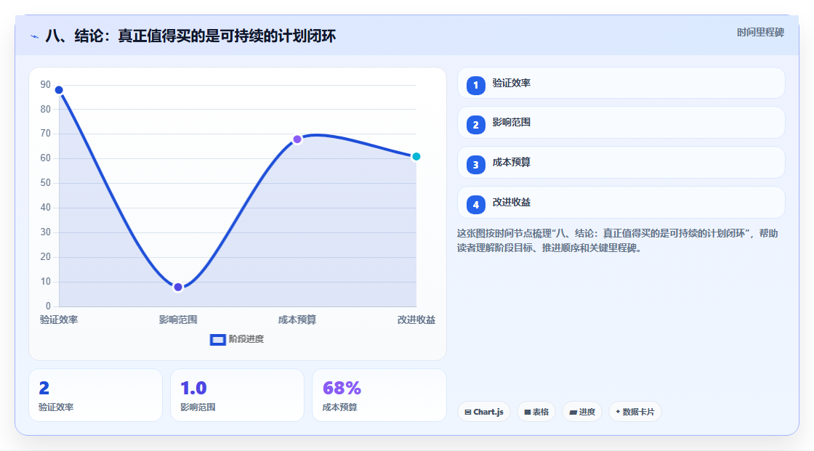Select the stat card value 2
Viewport: 814px width, 451px height.
tap(44, 389)
